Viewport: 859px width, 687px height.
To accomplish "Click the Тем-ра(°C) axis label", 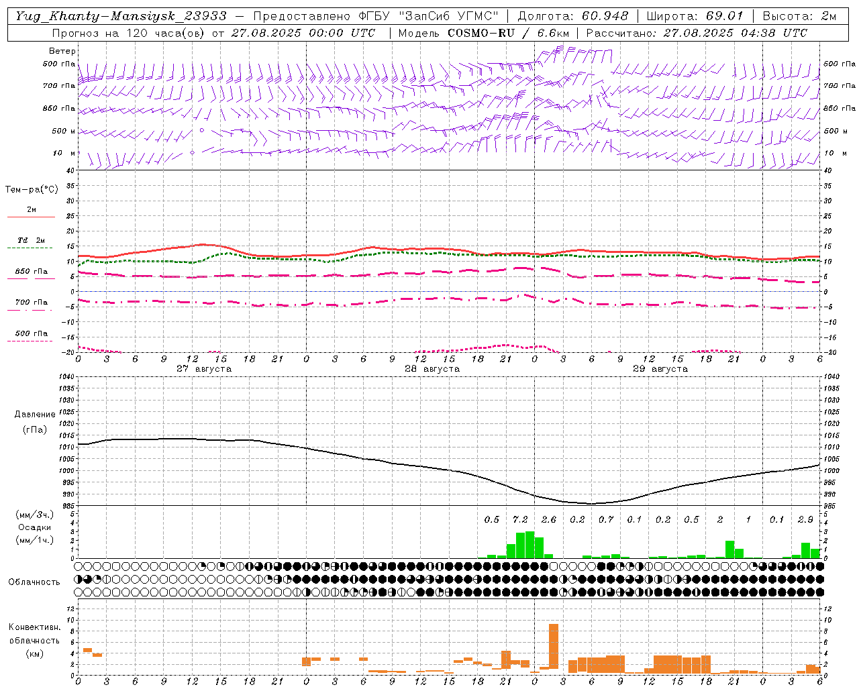I will tap(32, 190).
